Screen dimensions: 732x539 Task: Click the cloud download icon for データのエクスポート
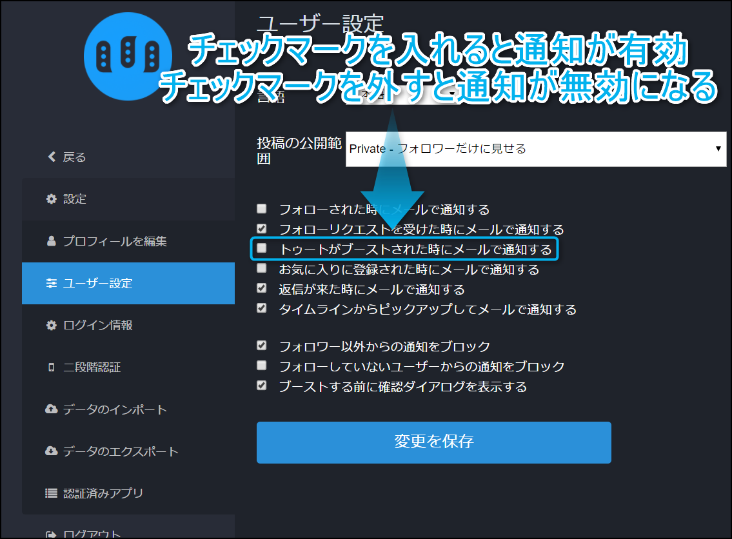pyautogui.click(x=52, y=451)
